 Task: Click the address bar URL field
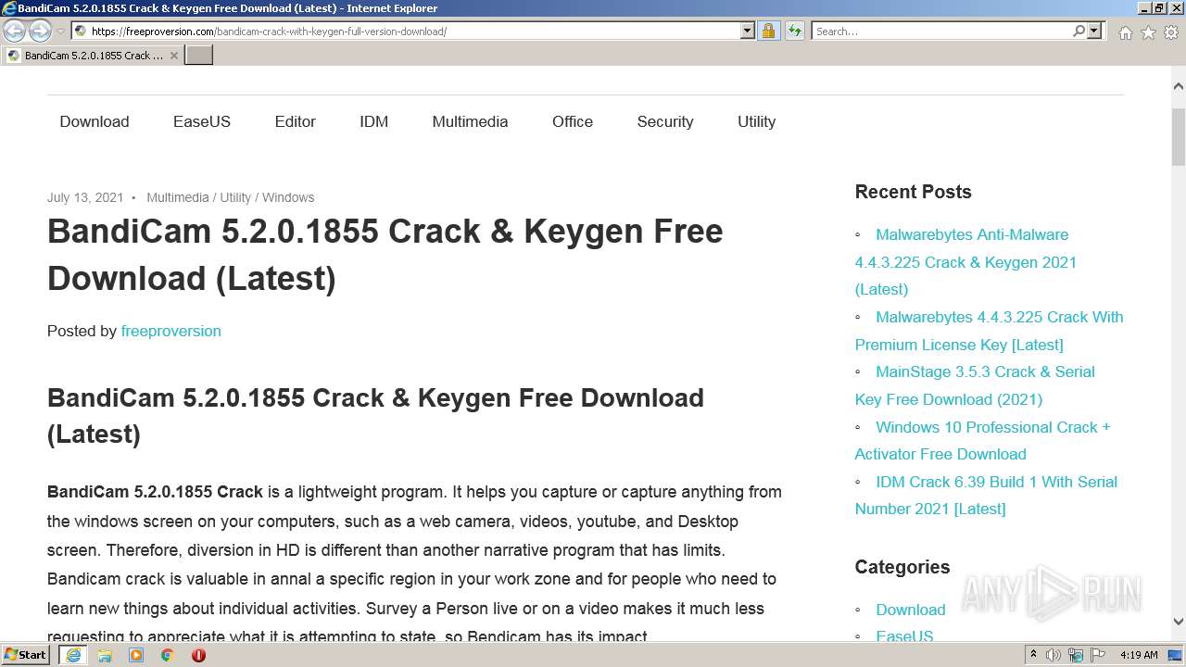click(415, 31)
